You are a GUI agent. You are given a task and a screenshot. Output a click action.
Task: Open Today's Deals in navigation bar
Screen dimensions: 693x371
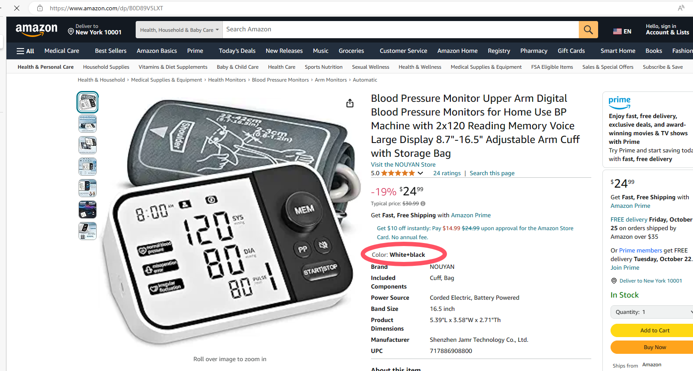[237, 51]
